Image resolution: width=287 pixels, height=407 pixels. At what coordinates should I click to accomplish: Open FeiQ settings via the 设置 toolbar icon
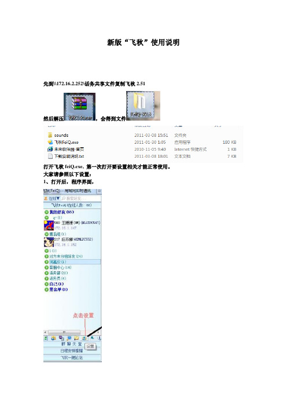84,338
